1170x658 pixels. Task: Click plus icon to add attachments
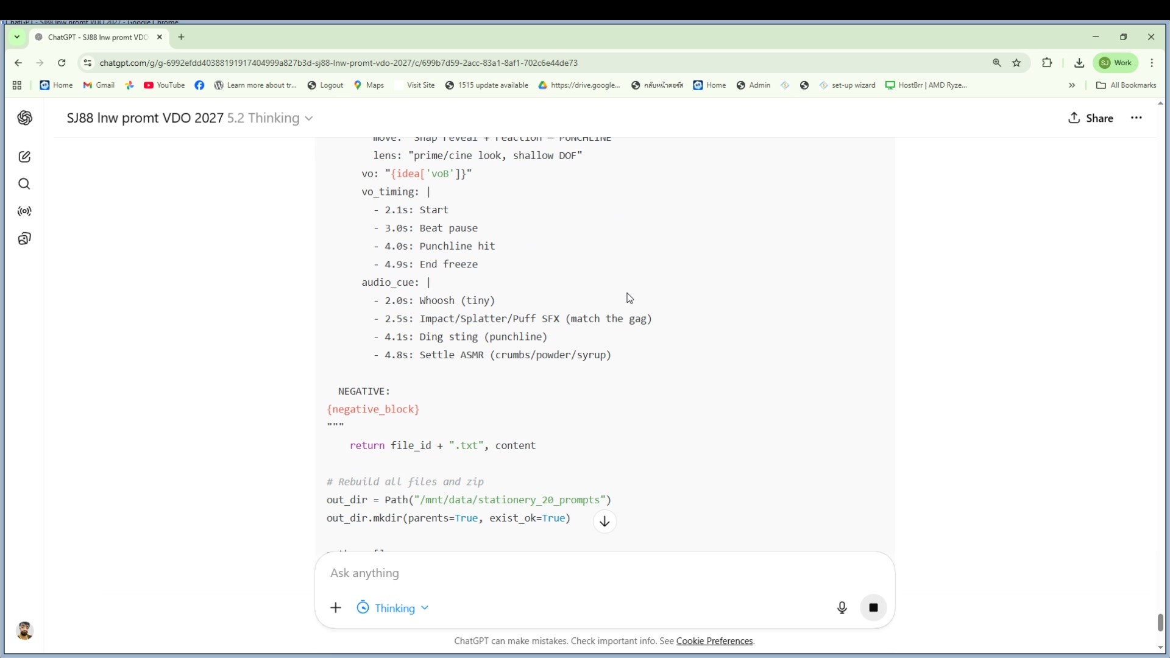336,607
